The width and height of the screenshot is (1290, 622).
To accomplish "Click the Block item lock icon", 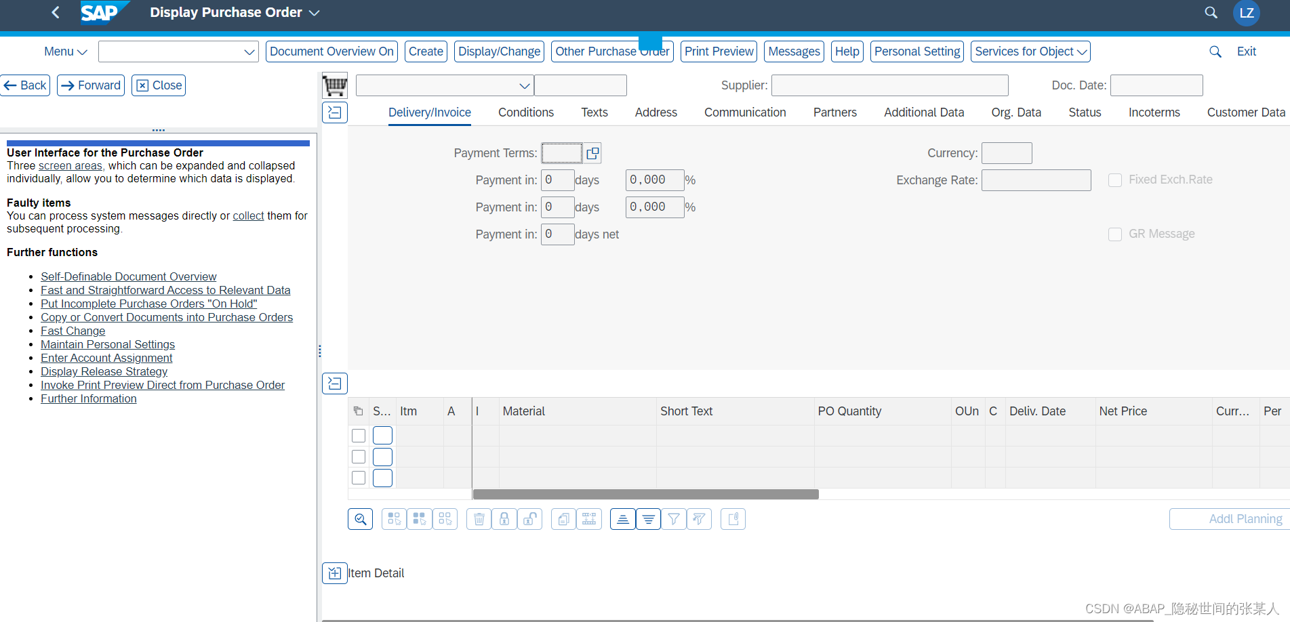I will 504,519.
